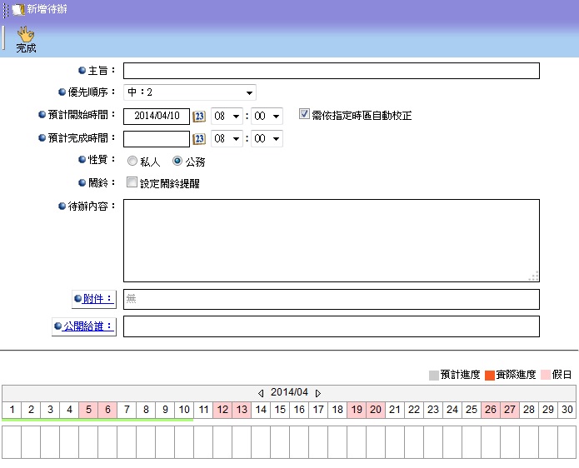Select 私人 radio button
579x468 pixels.
[x=132, y=162]
